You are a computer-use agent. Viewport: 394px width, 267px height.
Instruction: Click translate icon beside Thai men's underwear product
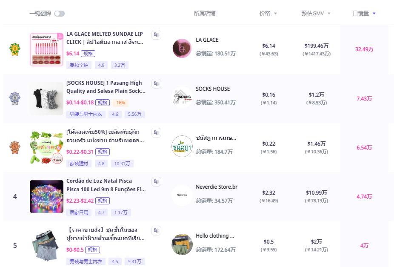click(x=156, y=230)
